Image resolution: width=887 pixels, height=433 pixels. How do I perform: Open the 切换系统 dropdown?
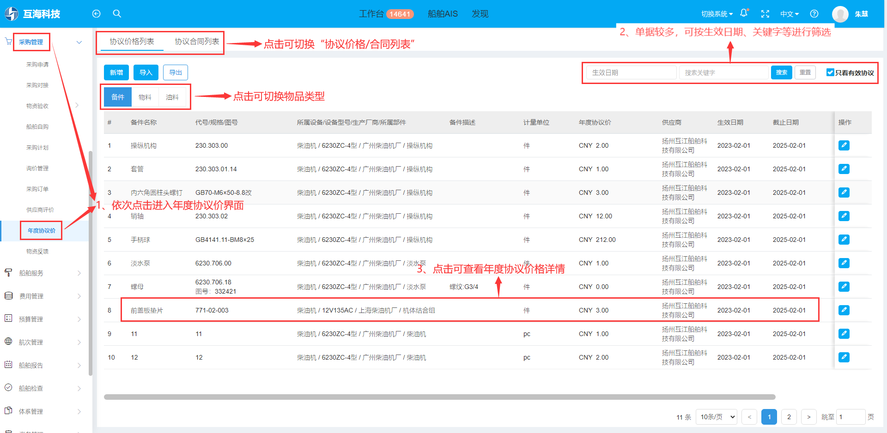pyautogui.click(x=717, y=14)
